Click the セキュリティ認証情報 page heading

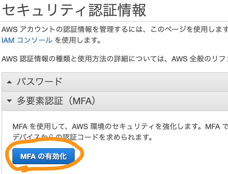click(x=74, y=10)
